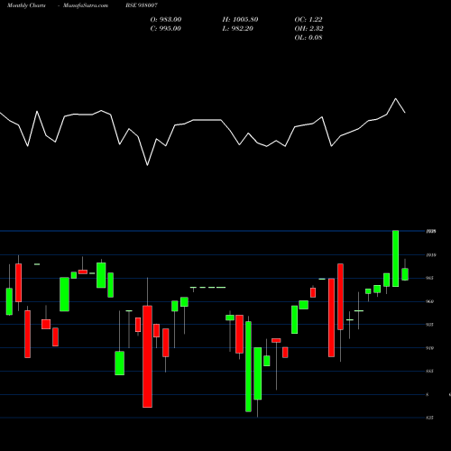This screenshot has width=451, height=451.
Task: Click the tall red candle with the lowest body
Action: [147, 356]
